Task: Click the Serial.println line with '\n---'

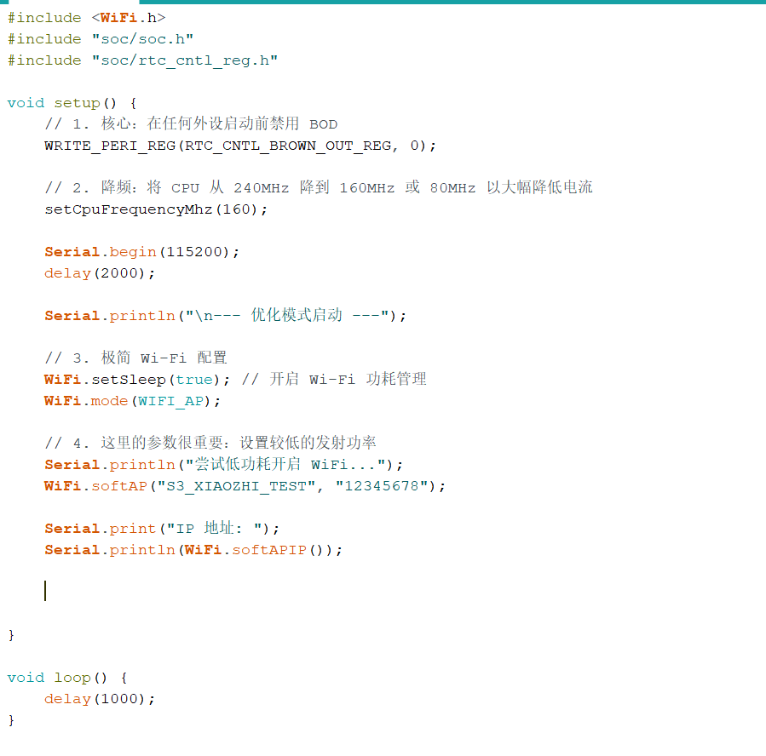Action: (225, 316)
